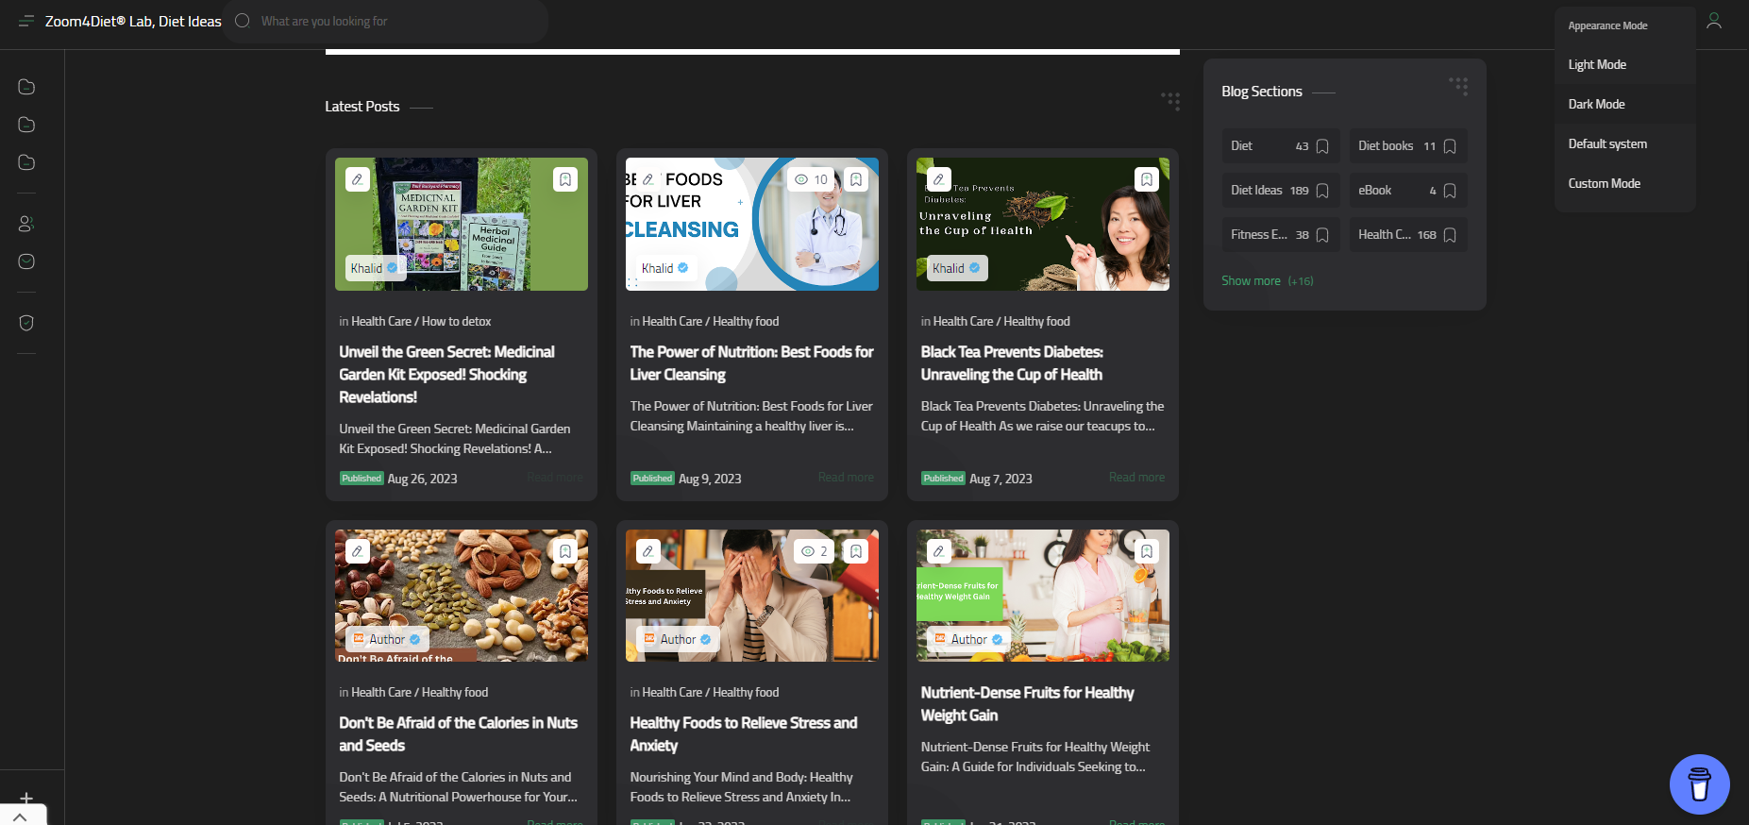Click the plus icon in left sidebar
The width and height of the screenshot is (1749, 825).
26,799
